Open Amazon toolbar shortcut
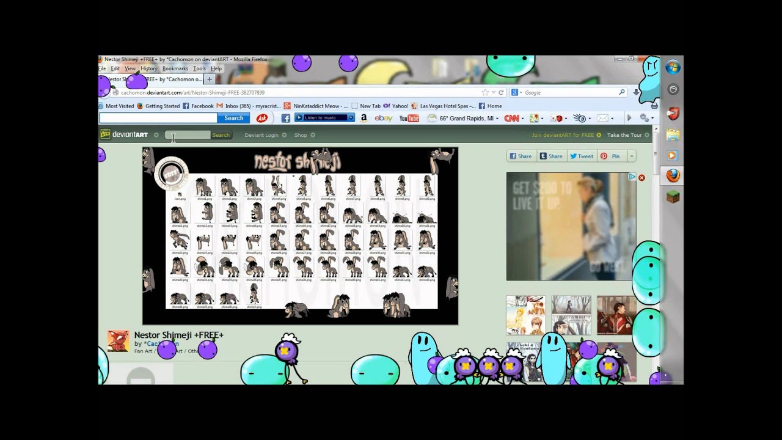 tap(364, 118)
